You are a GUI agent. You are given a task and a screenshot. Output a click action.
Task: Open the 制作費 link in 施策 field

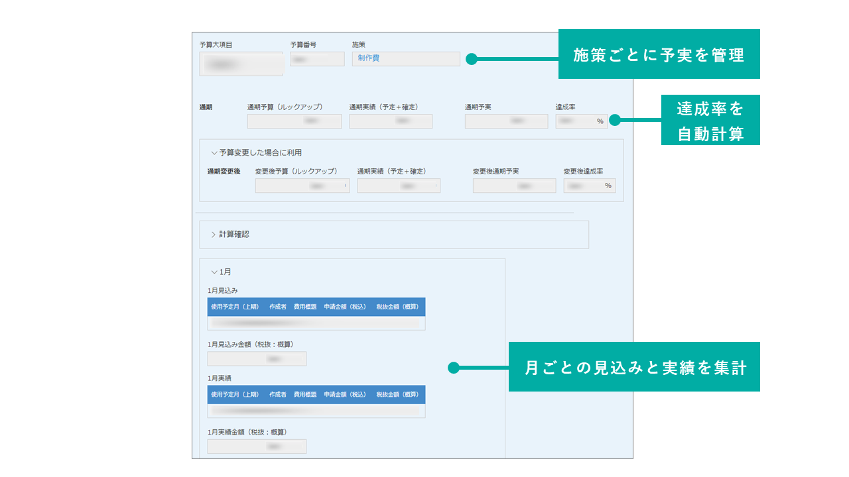click(x=369, y=58)
